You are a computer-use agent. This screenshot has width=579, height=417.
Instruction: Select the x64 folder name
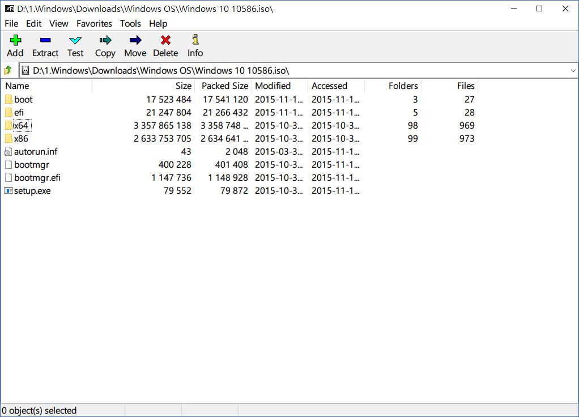pos(21,126)
